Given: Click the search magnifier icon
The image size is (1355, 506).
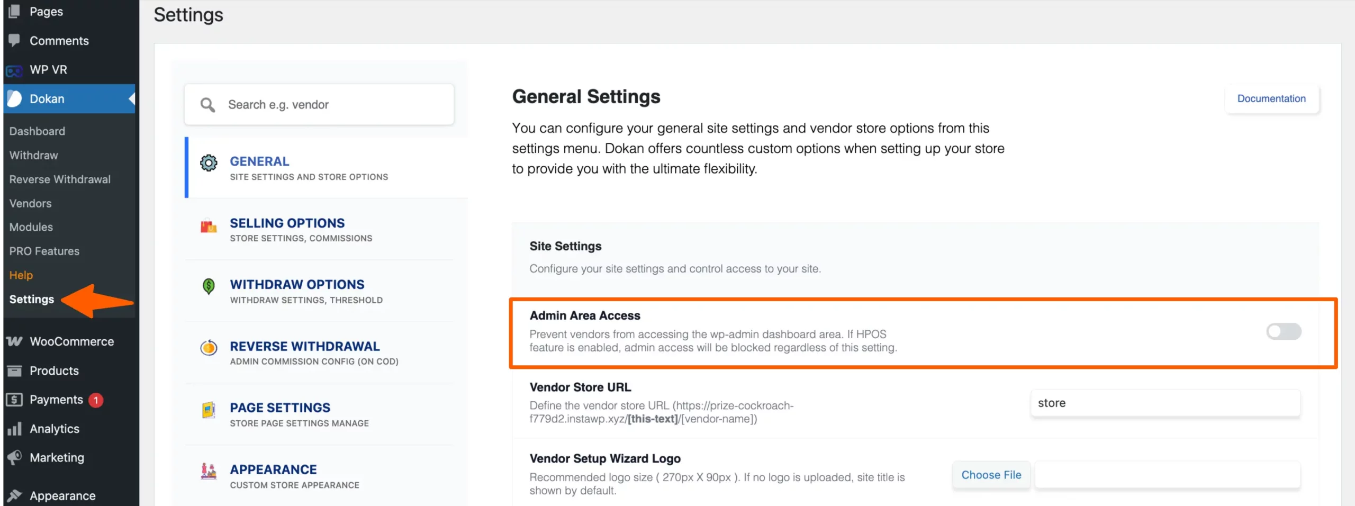Looking at the screenshot, I should point(207,105).
